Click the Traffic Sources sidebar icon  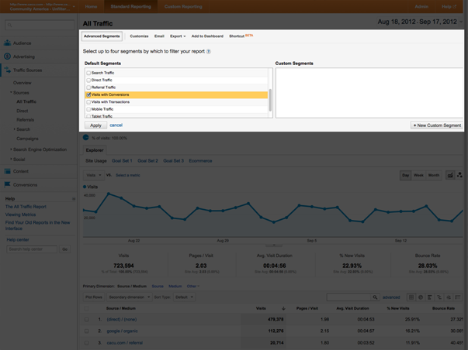(7, 70)
